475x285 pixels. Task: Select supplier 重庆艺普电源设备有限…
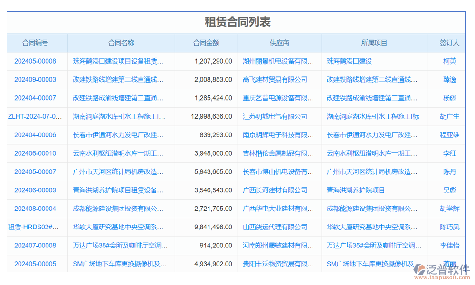[278, 98]
